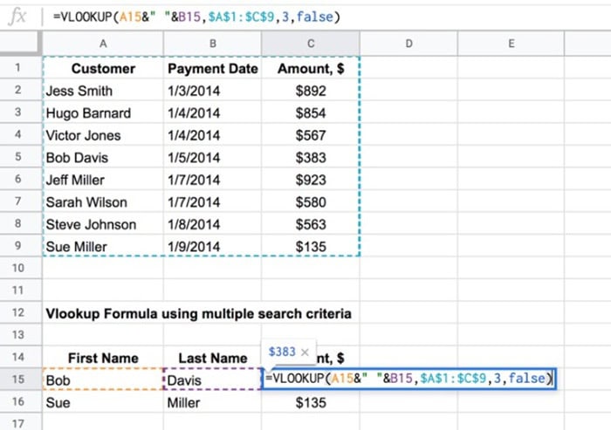
Task: Close the $383 formula preview tooltip
Action: [305, 352]
